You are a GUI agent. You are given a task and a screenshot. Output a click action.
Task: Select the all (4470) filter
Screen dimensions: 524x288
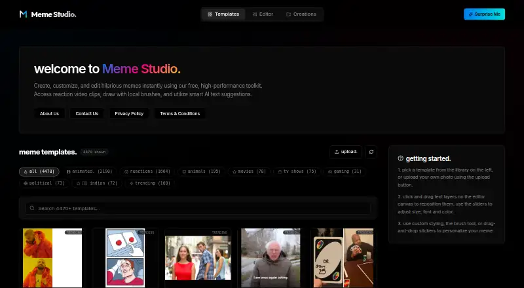pyautogui.click(x=39, y=171)
